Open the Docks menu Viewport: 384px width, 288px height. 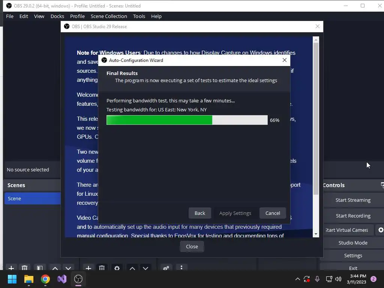click(x=57, y=16)
